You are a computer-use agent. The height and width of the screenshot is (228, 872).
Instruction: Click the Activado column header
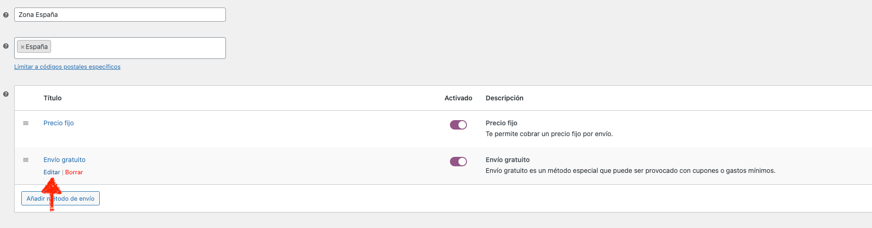coord(458,98)
